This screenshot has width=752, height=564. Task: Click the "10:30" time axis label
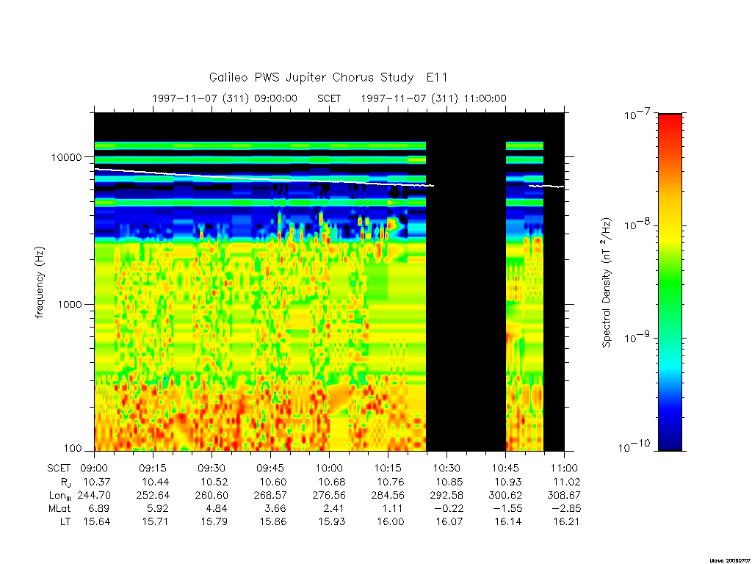point(446,468)
